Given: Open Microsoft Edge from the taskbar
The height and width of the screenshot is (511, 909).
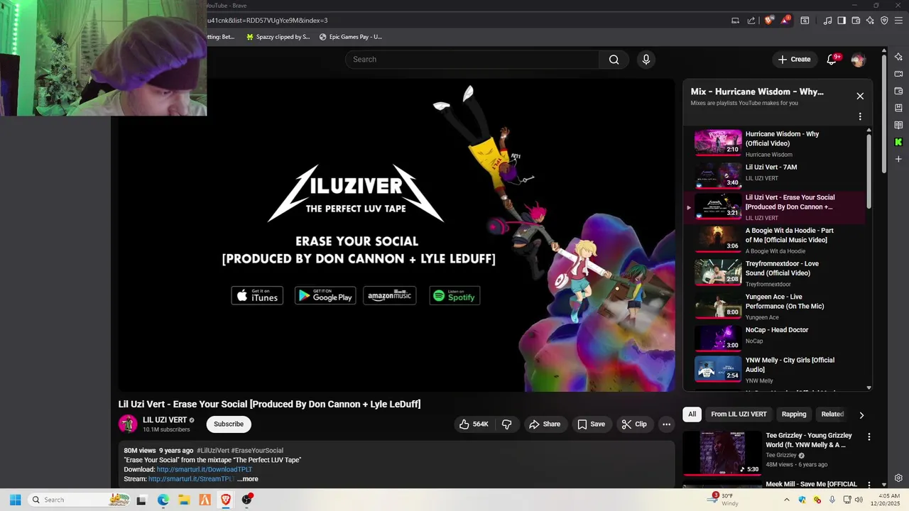Looking at the screenshot, I should (163, 500).
